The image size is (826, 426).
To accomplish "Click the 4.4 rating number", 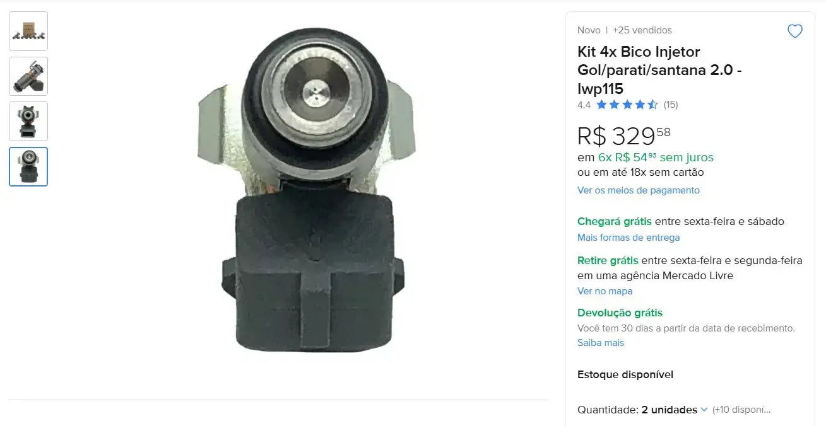I will pos(584,105).
